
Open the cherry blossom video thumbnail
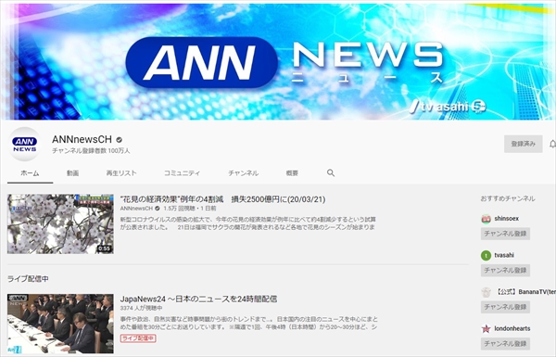tap(60, 223)
